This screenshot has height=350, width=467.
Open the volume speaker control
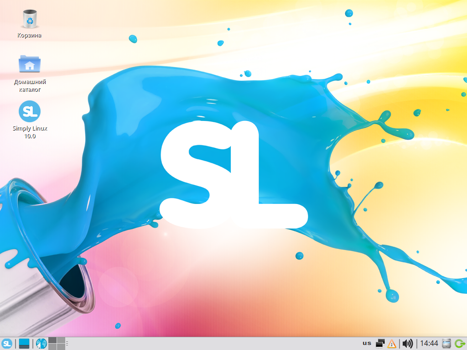[x=408, y=344]
